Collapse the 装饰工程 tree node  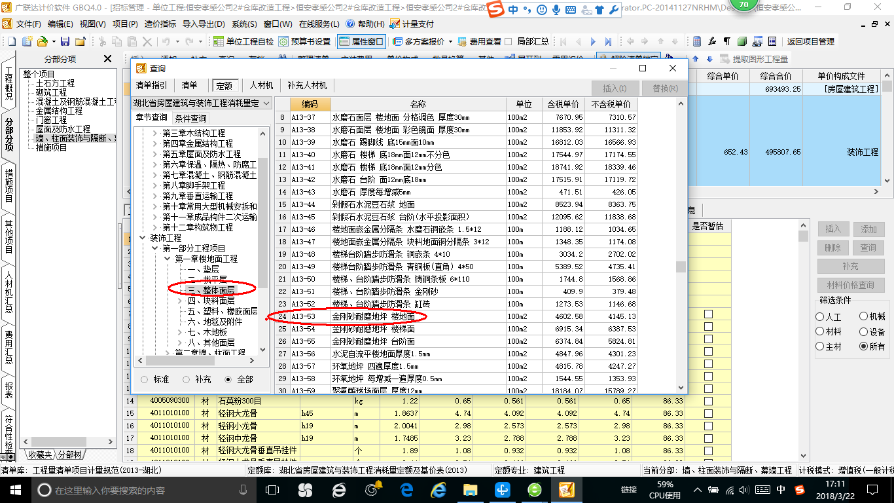(x=143, y=238)
